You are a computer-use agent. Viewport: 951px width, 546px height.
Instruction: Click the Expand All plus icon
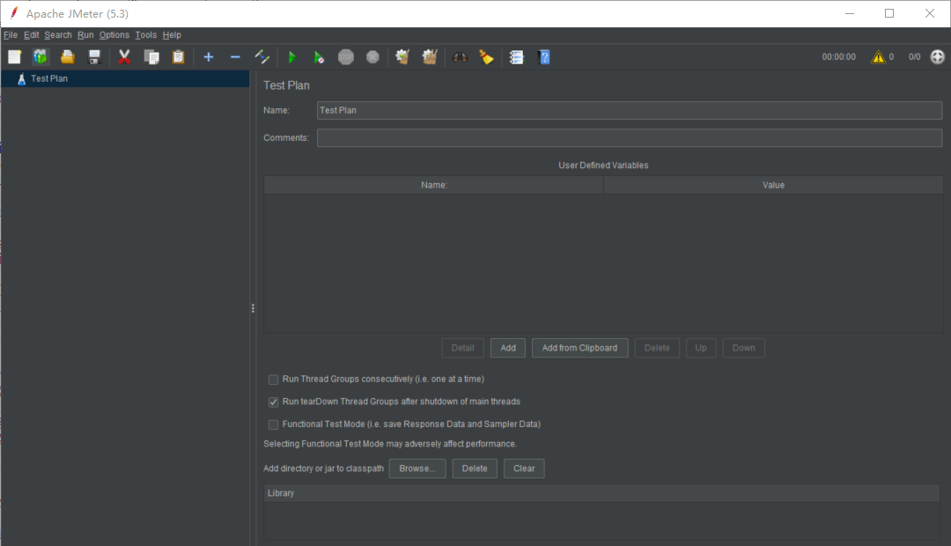pyautogui.click(x=209, y=57)
